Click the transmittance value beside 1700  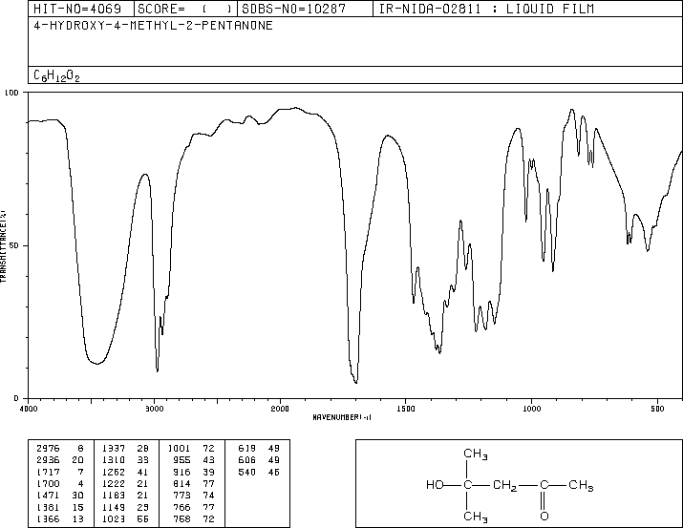point(80,483)
